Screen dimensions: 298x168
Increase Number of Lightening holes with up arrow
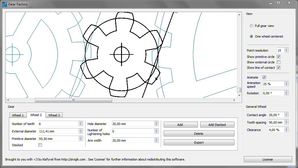click(x=156, y=130)
